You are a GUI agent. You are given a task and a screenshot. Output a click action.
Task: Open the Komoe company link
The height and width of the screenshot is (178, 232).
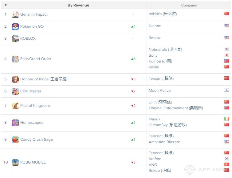pyautogui.click(x=160, y=61)
